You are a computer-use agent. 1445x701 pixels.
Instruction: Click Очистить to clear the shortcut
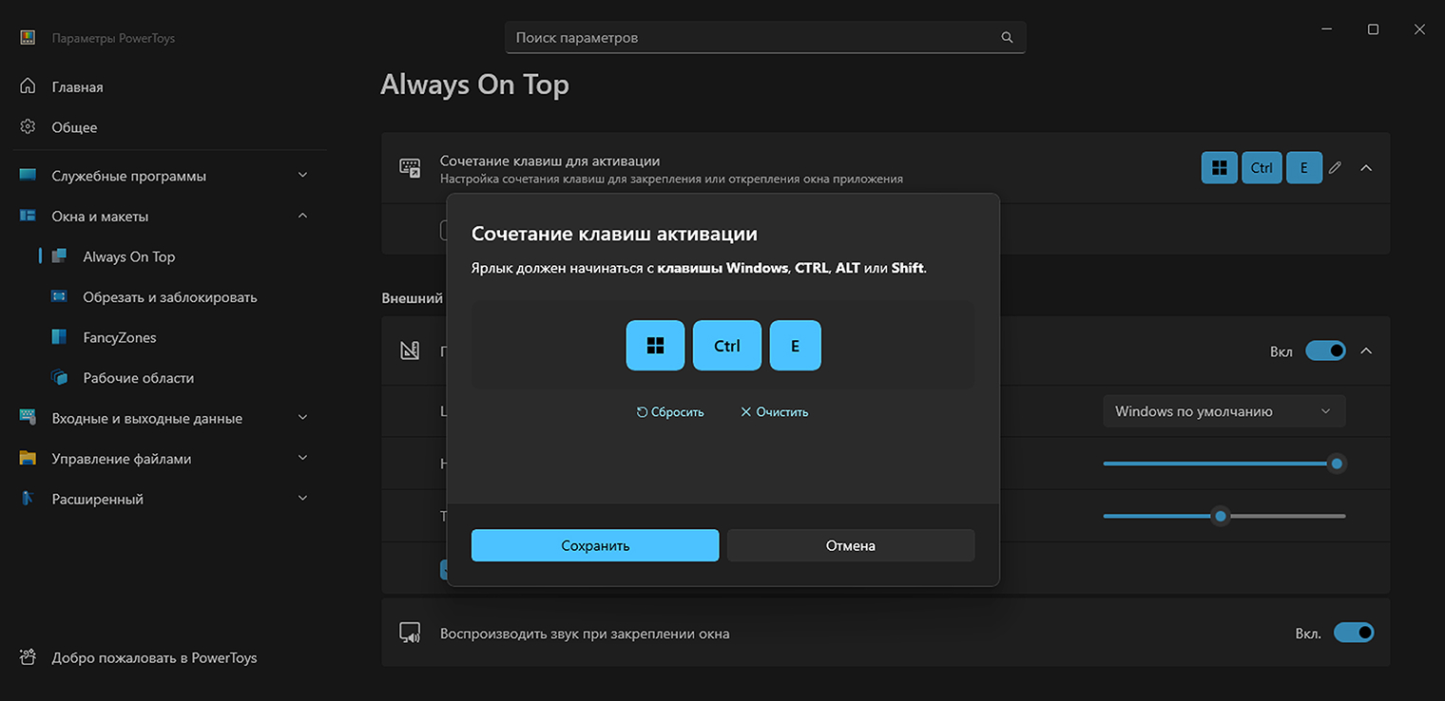click(774, 412)
